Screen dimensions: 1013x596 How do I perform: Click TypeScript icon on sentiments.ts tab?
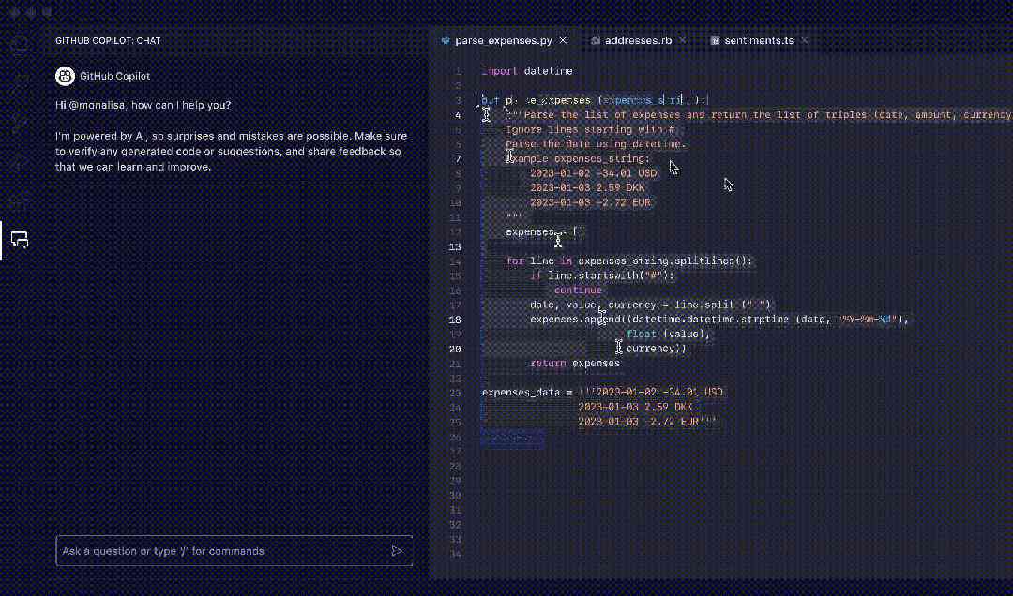(715, 40)
